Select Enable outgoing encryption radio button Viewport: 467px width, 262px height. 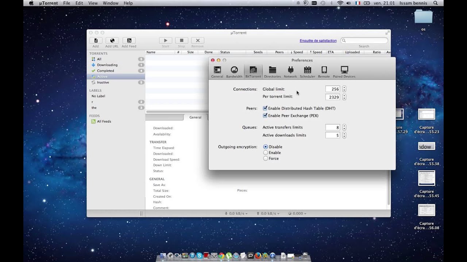(x=266, y=152)
